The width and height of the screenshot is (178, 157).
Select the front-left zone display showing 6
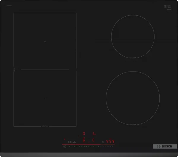84,140
